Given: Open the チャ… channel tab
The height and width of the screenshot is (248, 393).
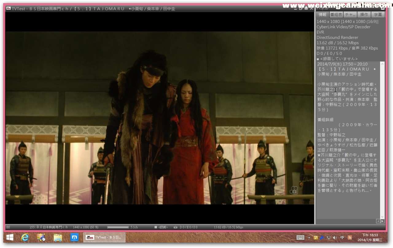Looking at the screenshot, I should click(x=350, y=14).
